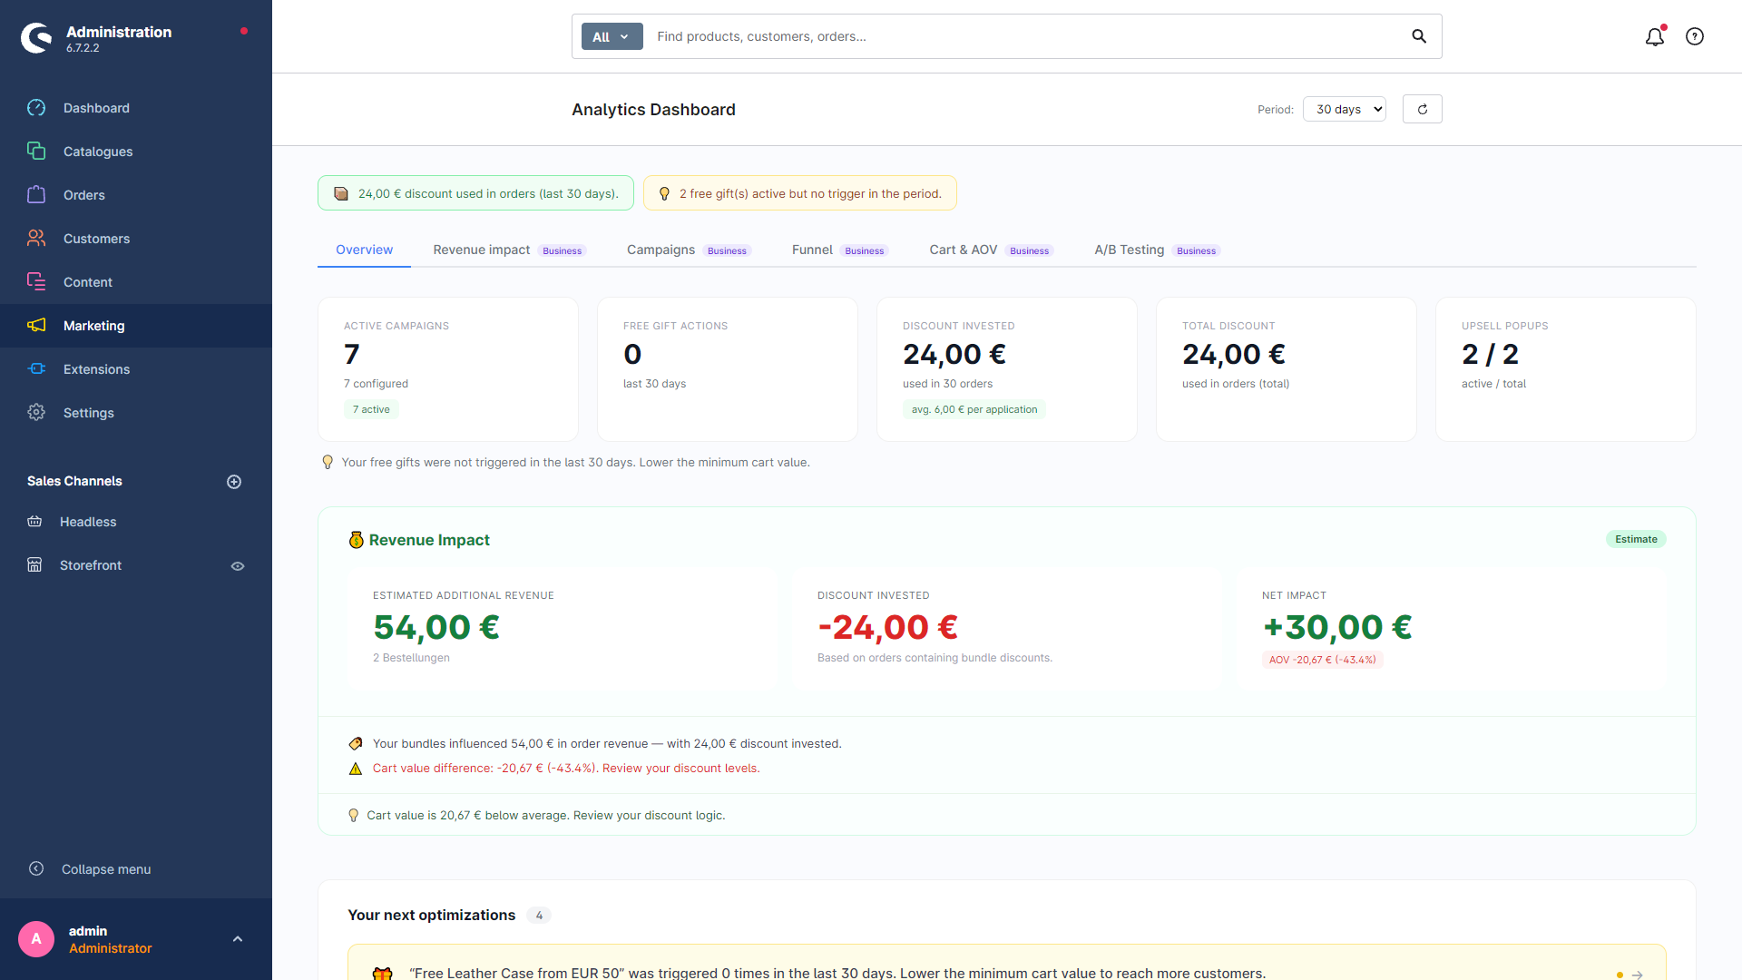Open Content via its layout icon
1742x980 pixels.
click(36, 282)
